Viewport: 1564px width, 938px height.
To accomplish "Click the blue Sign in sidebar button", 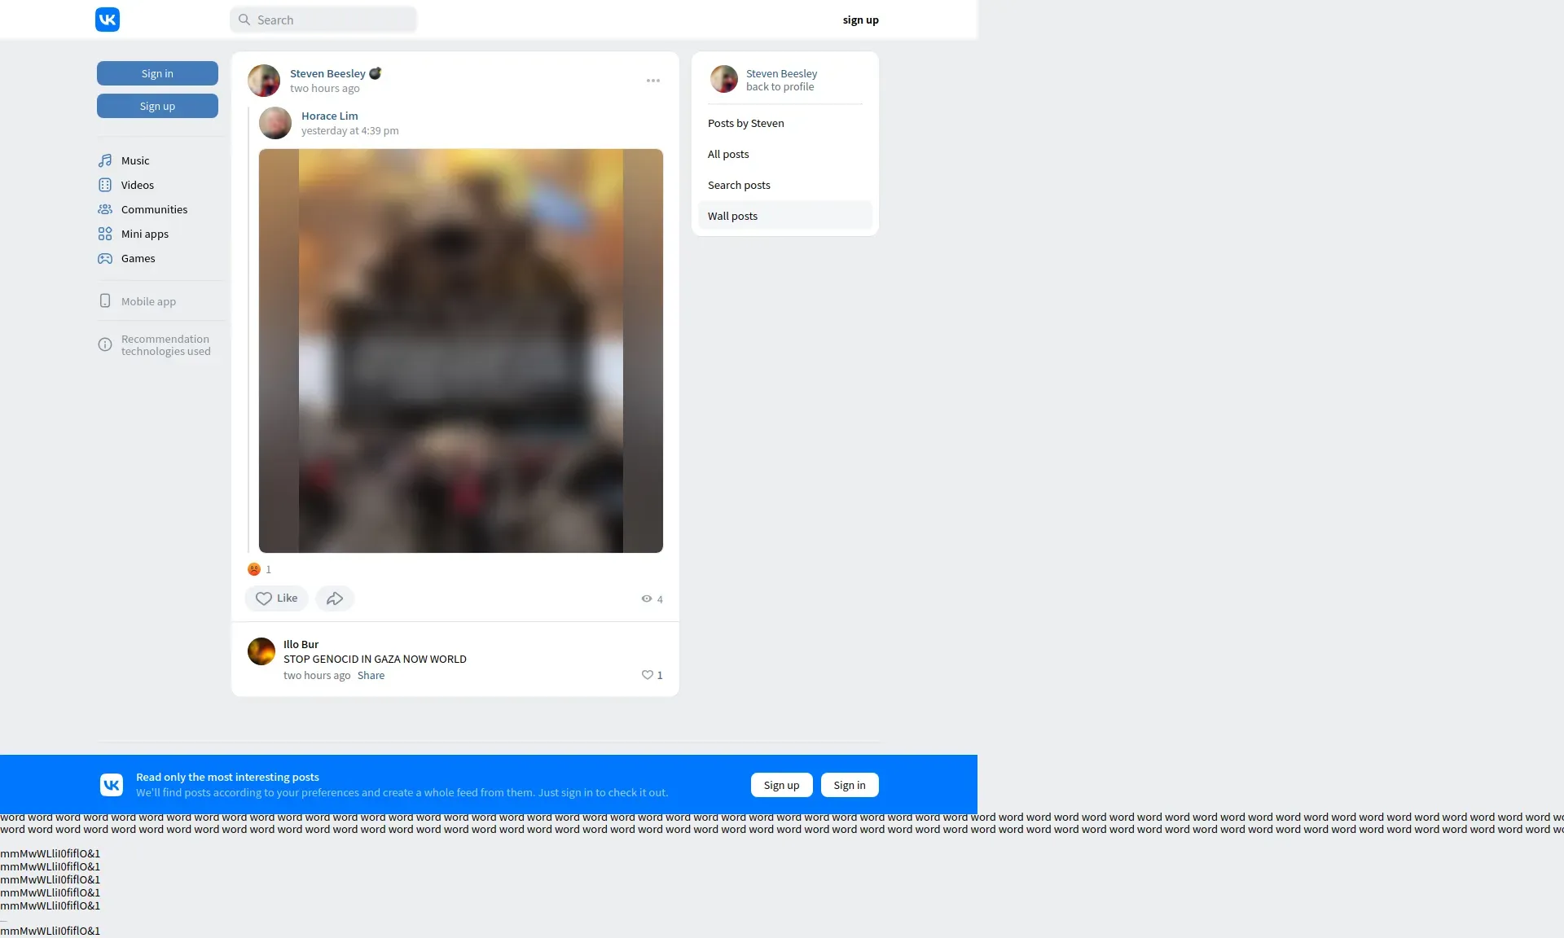I will (x=157, y=73).
